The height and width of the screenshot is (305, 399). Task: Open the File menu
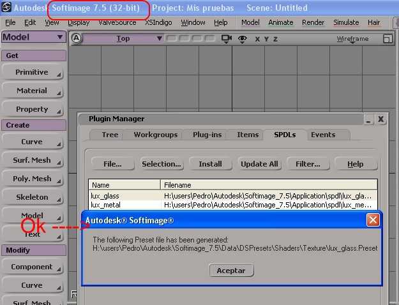(x=10, y=22)
